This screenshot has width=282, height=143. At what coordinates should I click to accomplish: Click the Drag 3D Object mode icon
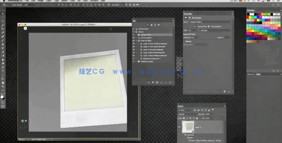130,5
